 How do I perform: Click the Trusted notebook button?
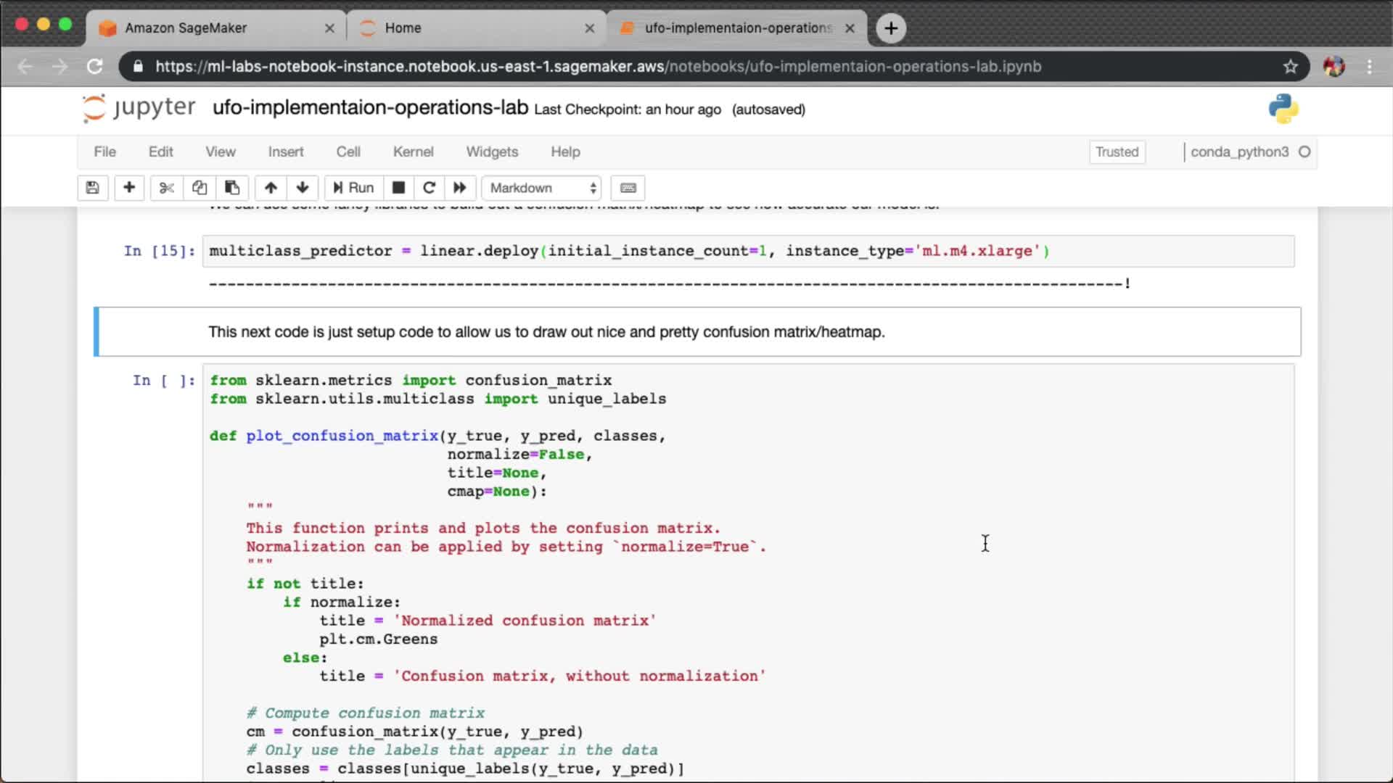1117,152
